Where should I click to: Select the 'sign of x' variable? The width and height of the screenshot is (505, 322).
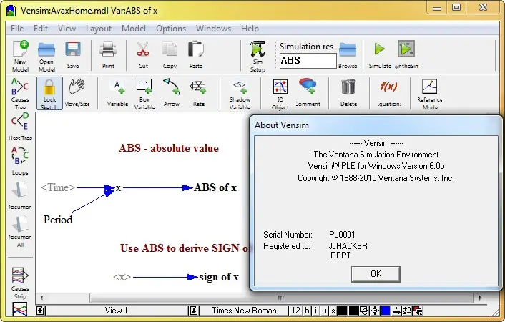point(219,277)
